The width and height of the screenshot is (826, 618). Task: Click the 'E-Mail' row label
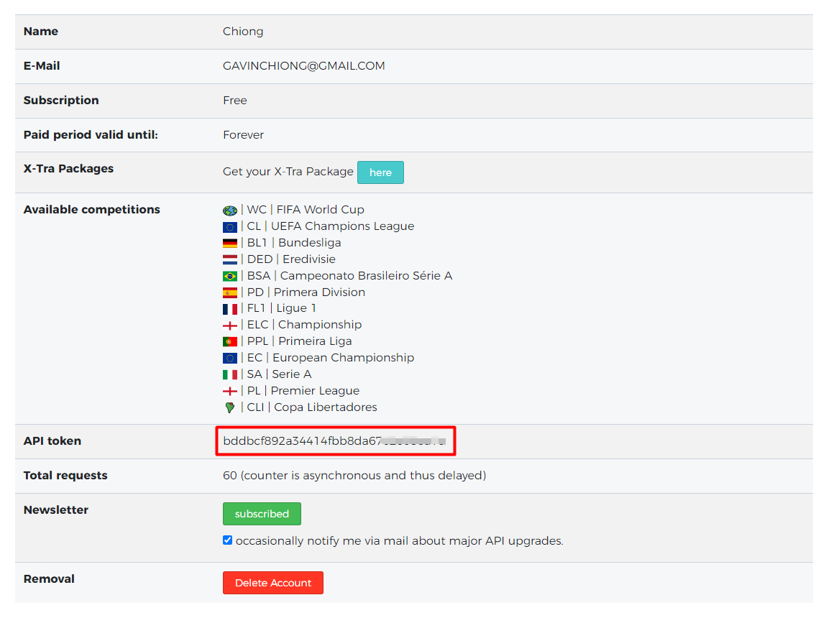[x=42, y=66]
